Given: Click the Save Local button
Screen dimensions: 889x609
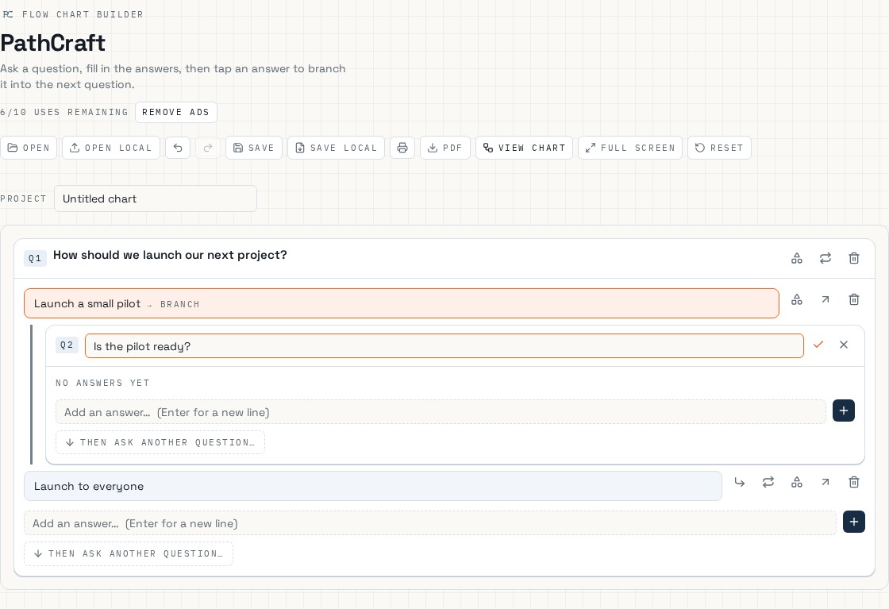Looking at the screenshot, I should click(x=337, y=148).
